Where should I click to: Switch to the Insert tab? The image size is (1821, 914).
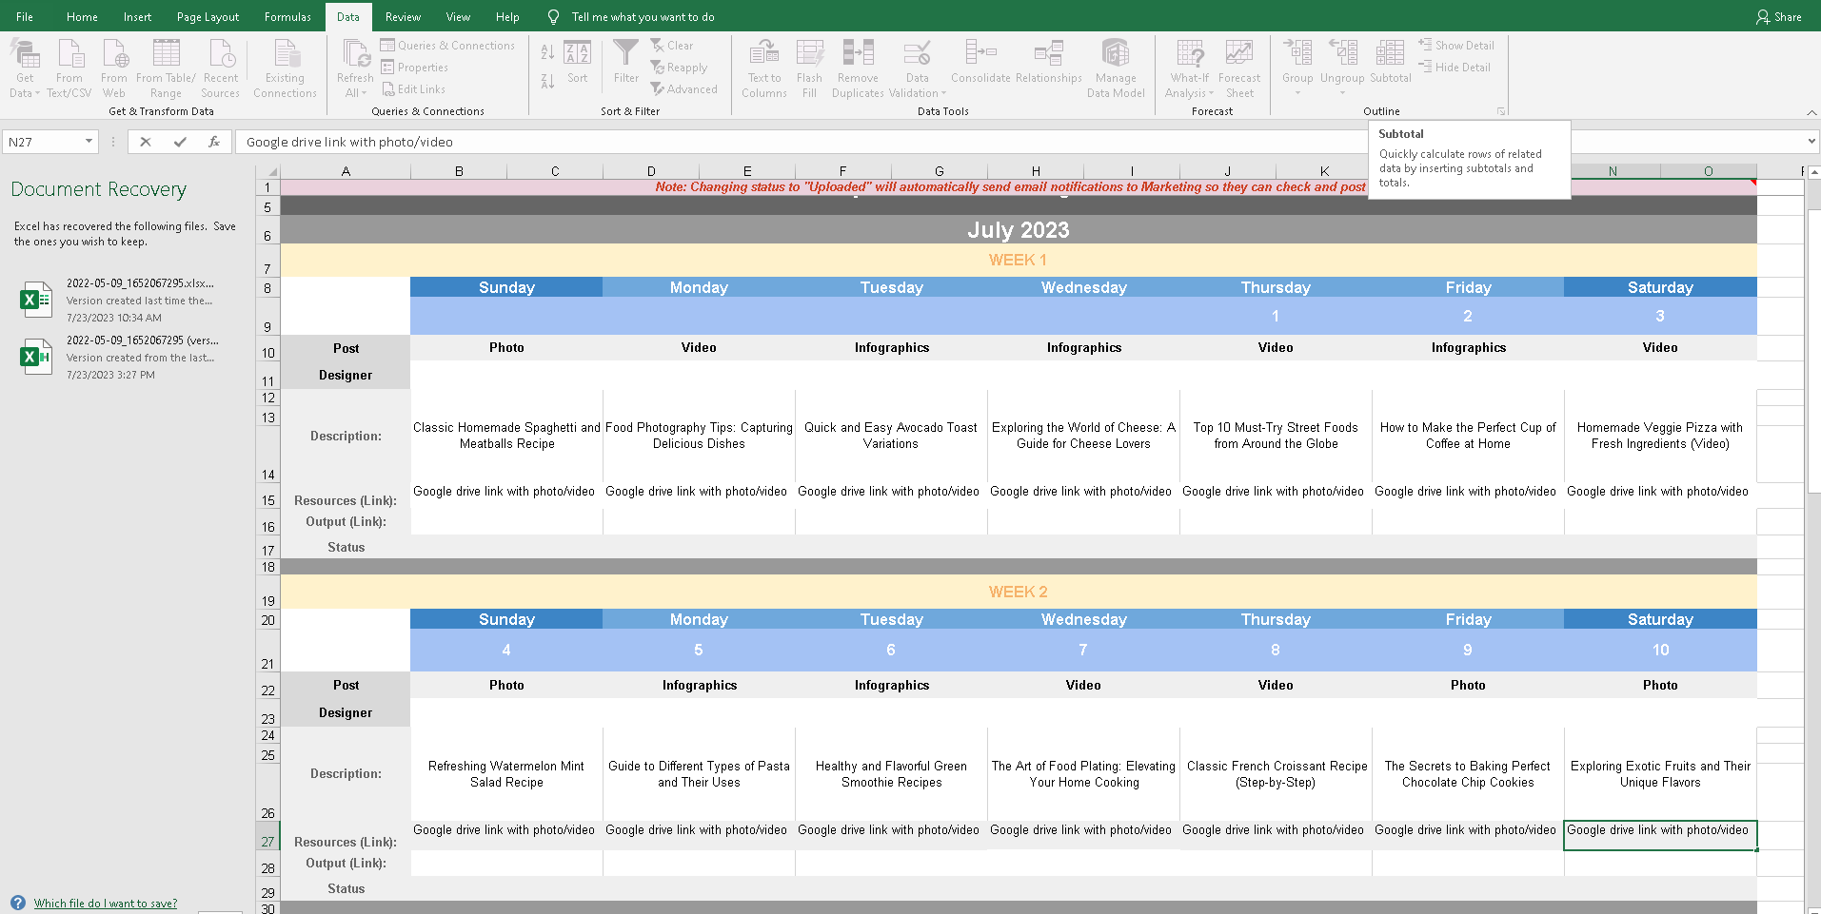click(x=137, y=16)
